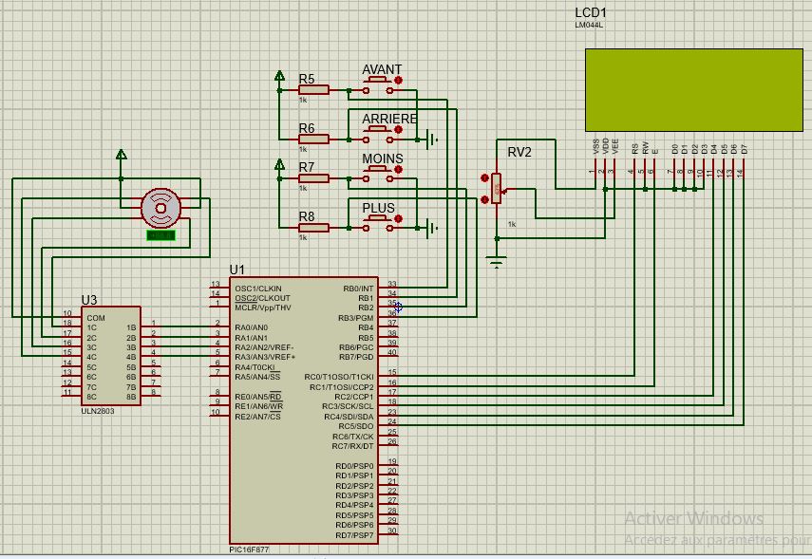Select resistor R5
This screenshot has width=812, height=559.
click(x=313, y=90)
